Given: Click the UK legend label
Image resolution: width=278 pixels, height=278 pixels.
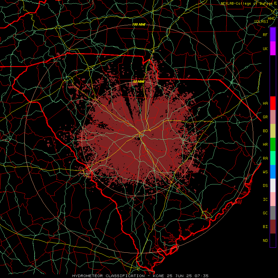Looking at the screenshot, I should click(265, 48).
